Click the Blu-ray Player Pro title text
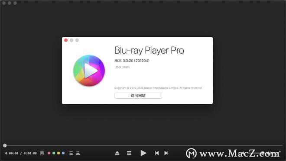Screen dimensions: 286x161 149,51
